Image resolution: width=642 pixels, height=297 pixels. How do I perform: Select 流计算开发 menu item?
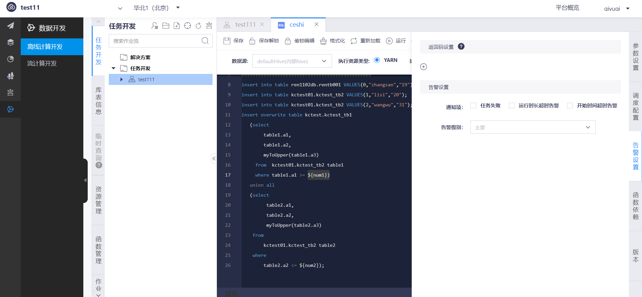tap(52, 64)
